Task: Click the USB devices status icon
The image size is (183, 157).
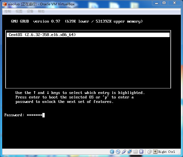Action: tap(124, 152)
